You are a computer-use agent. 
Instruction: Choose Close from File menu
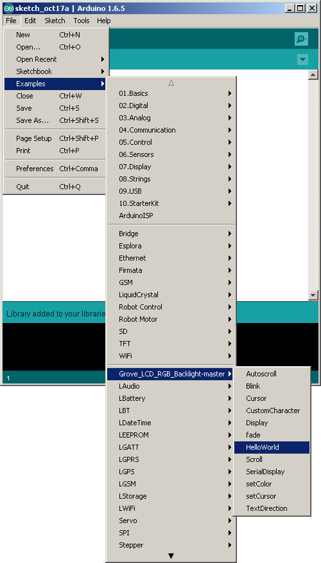[x=55, y=96]
